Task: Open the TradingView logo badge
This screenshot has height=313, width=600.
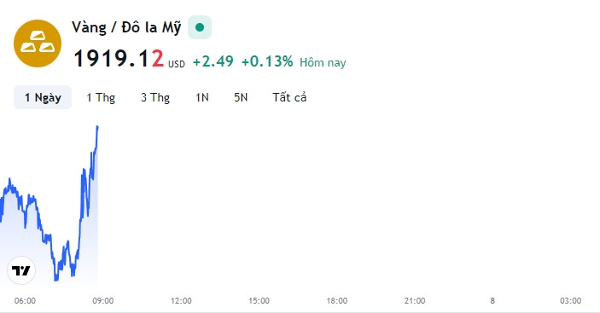Action: 21,270
